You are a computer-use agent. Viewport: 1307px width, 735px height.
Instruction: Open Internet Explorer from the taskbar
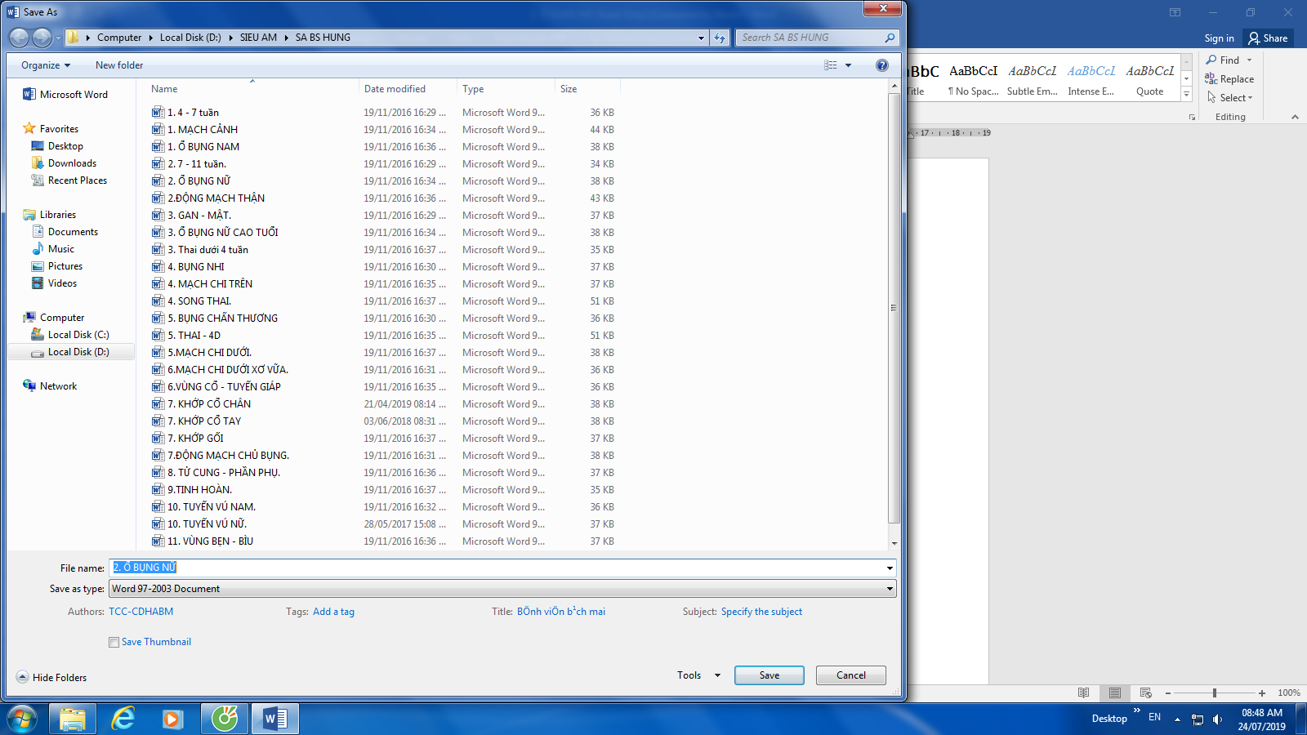tap(123, 719)
